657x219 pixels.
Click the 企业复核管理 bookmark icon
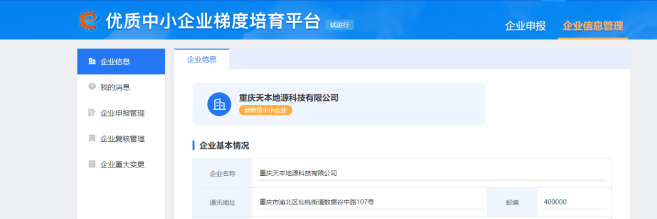(x=92, y=138)
